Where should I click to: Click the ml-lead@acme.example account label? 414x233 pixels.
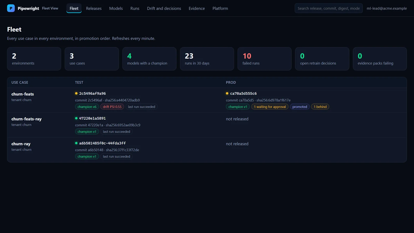pyautogui.click(x=387, y=8)
